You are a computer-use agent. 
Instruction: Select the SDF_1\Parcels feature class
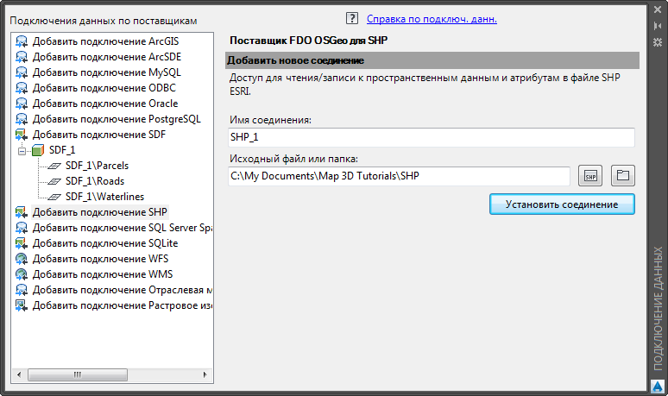(97, 166)
